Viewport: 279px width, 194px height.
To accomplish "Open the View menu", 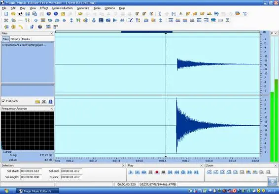I will click(x=33, y=8).
